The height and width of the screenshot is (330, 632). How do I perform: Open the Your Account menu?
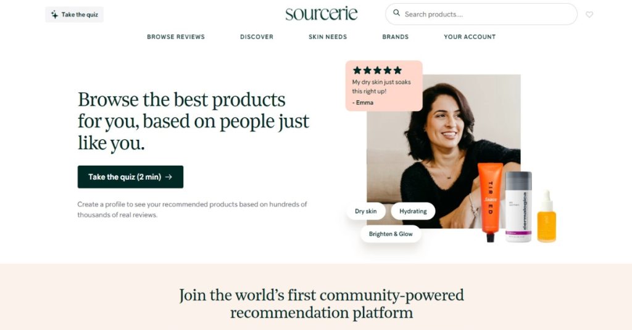tap(470, 36)
